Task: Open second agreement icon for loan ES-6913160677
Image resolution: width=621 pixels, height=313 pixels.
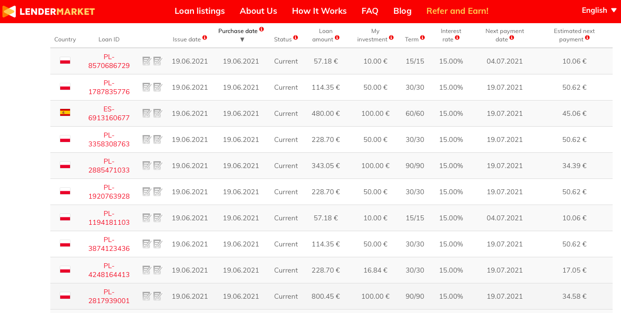Action: click(157, 113)
